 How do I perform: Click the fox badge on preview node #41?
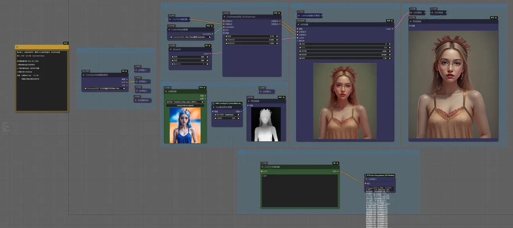284,97
